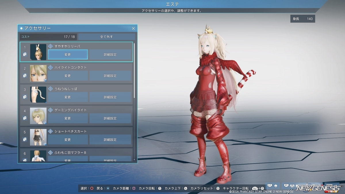
Task: Click 変更 for ハイライトコンタクト
Action: [x=68, y=76]
